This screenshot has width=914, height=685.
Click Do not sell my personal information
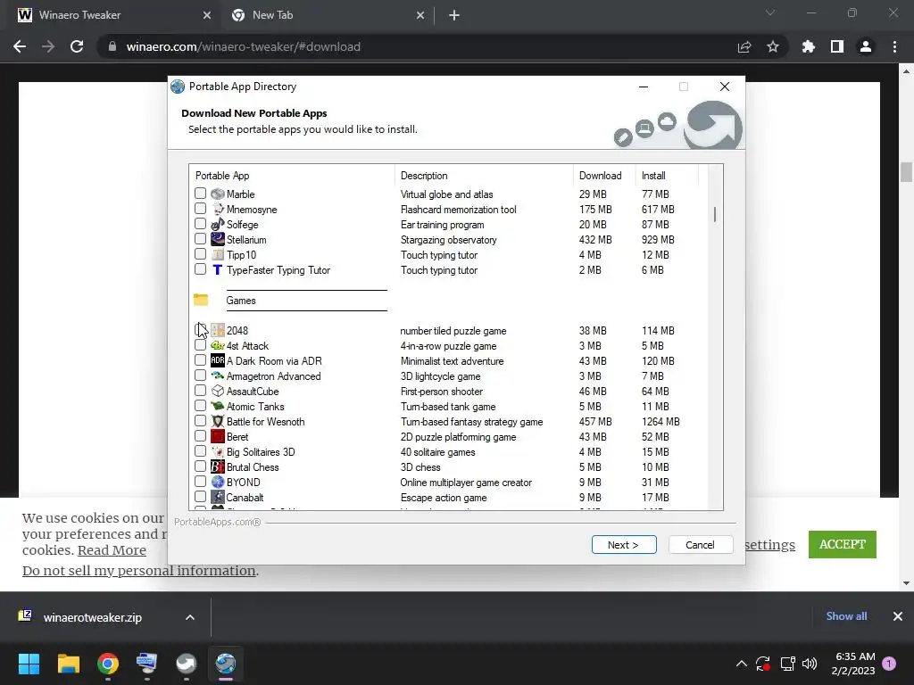click(138, 571)
